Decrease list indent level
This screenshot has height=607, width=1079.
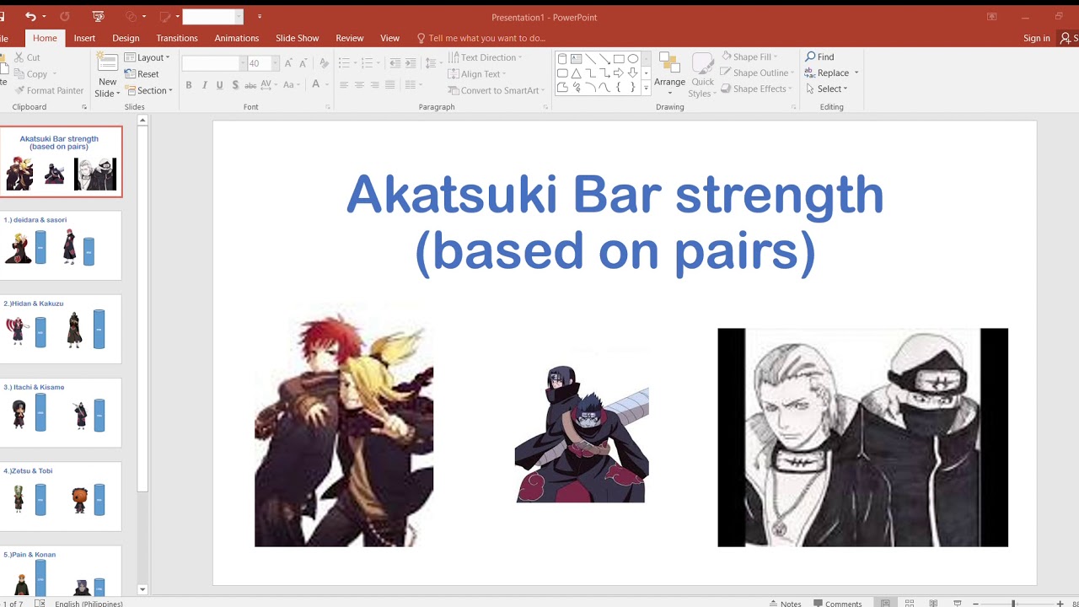395,63
